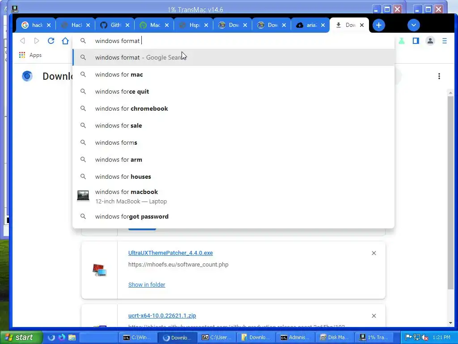The height and width of the screenshot is (344, 458).
Task: Click Show in folder for UltraUXThemePatcher
Action: pyautogui.click(x=147, y=284)
